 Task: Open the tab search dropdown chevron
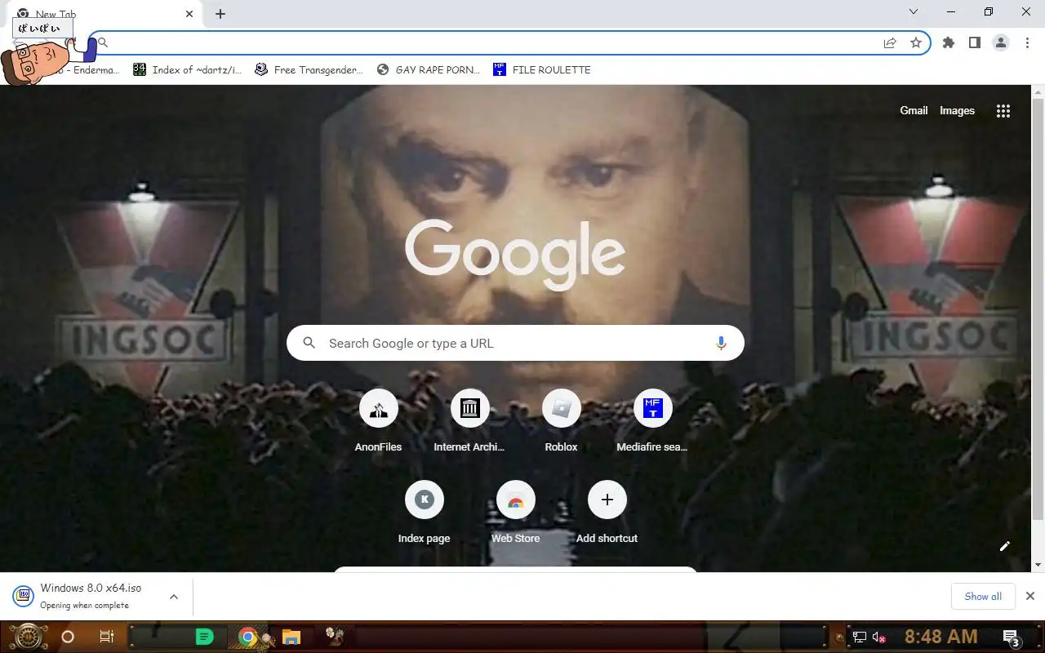(914, 12)
